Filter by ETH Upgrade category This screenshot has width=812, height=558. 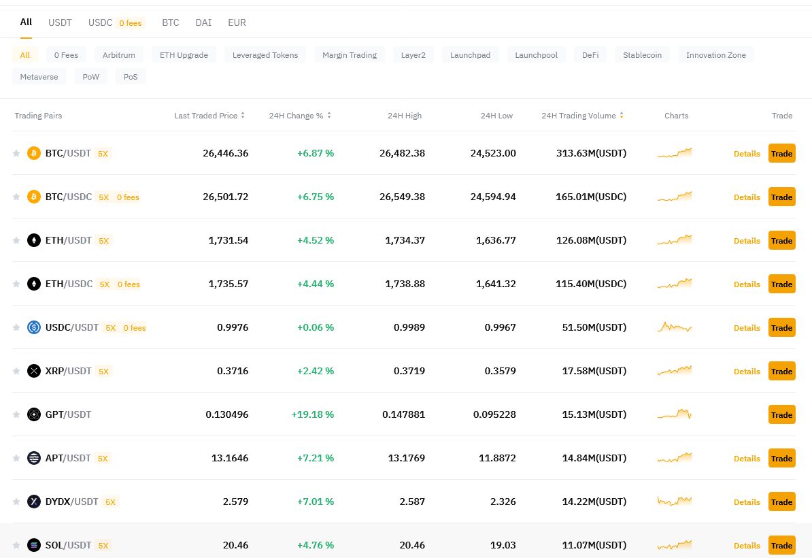(184, 55)
